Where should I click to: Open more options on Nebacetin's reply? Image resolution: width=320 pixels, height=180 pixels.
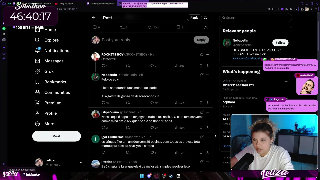click(x=207, y=75)
